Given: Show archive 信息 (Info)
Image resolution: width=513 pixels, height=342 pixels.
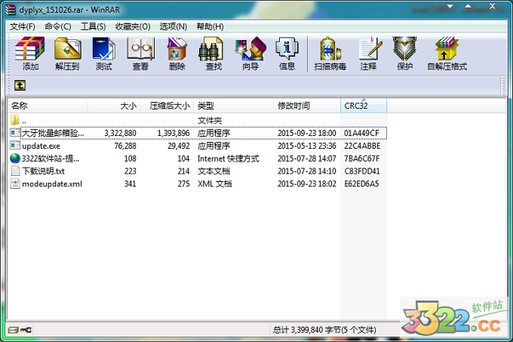Looking at the screenshot, I should click(287, 49).
